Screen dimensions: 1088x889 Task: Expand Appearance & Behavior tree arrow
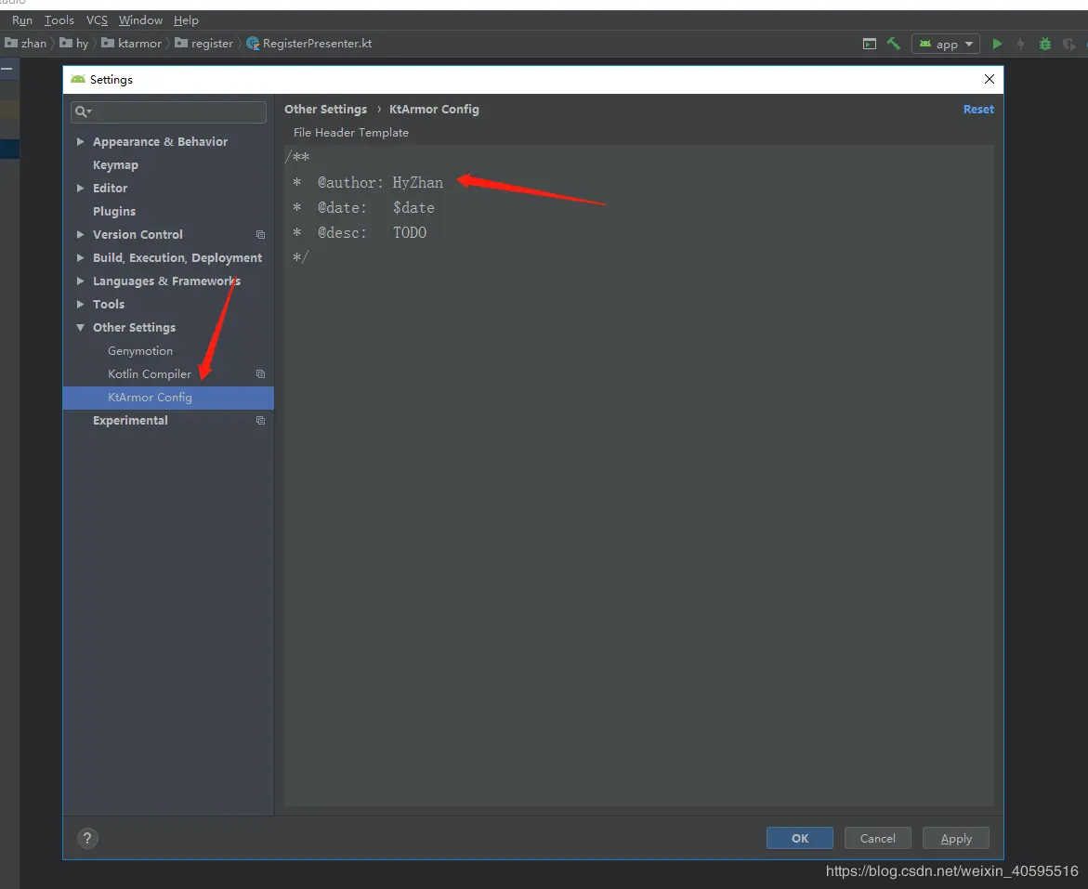(x=81, y=141)
